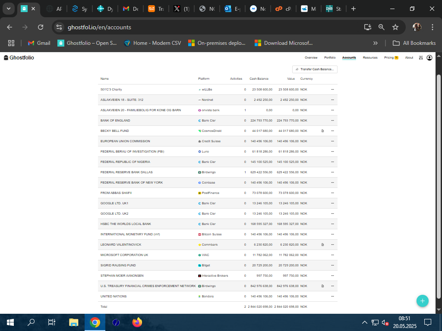Viewport: 442px width, 331px height.
Task: Open File Explorer from taskbar
Action: pyautogui.click(x=73, y=322)
